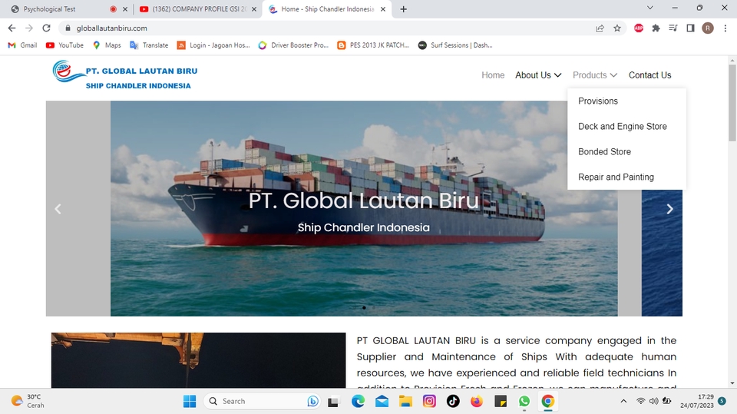This screenshot has width=737, height=414.
Task: Open the Driver Booster Pro bookmark
Action: 293,45
